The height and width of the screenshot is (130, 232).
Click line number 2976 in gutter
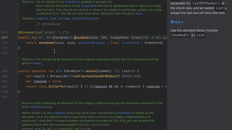click(4, 32)
